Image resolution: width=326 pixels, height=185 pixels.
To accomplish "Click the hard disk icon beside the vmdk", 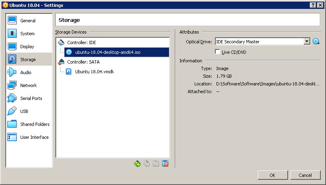I will pos(69,72).
